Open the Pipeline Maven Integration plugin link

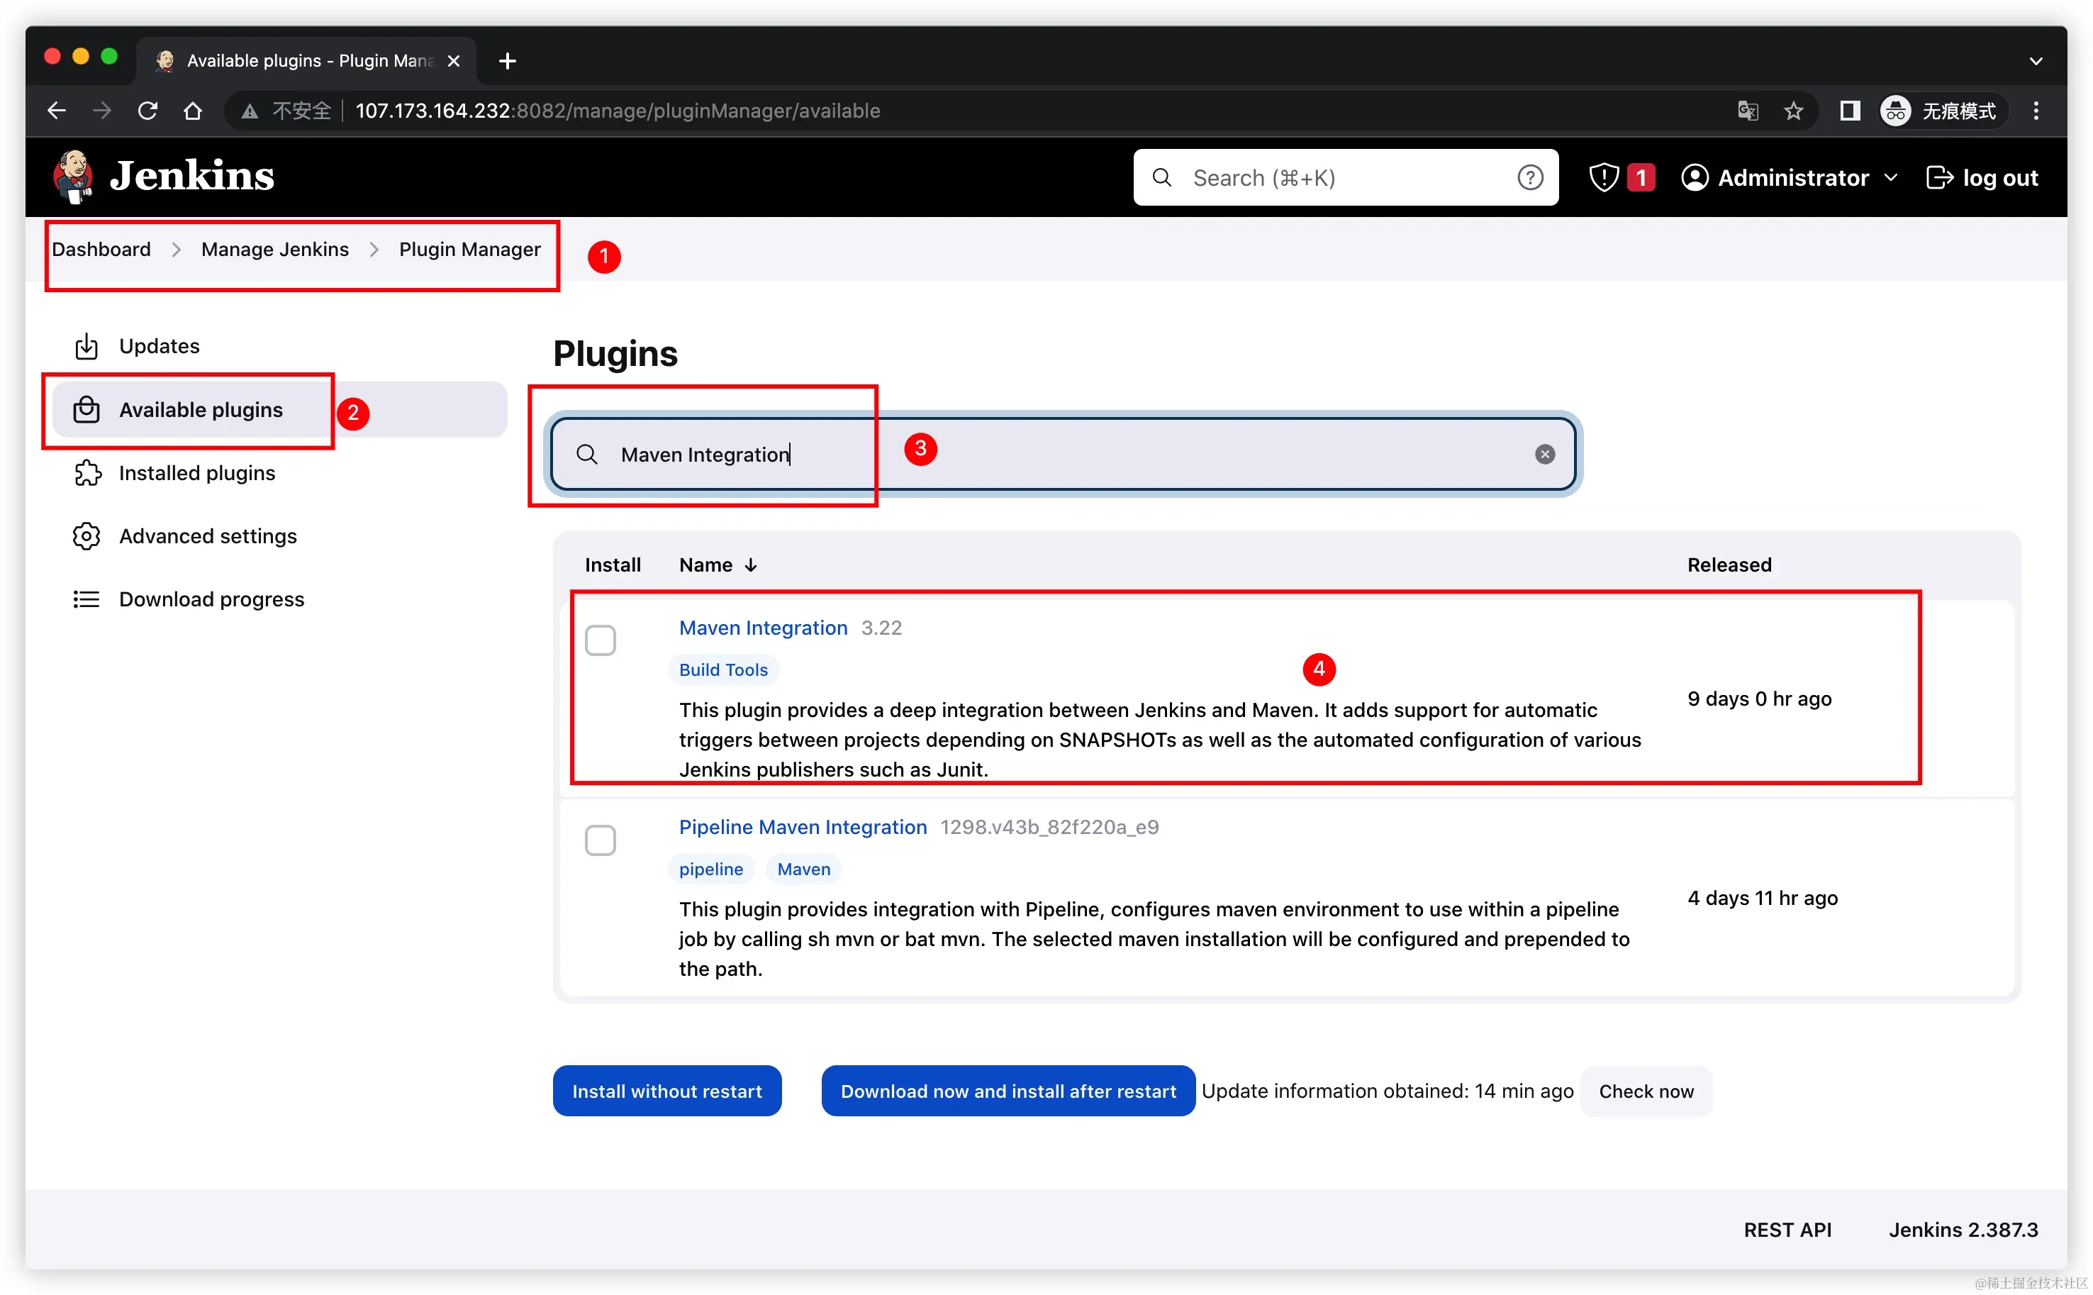[x=802, y=828]
